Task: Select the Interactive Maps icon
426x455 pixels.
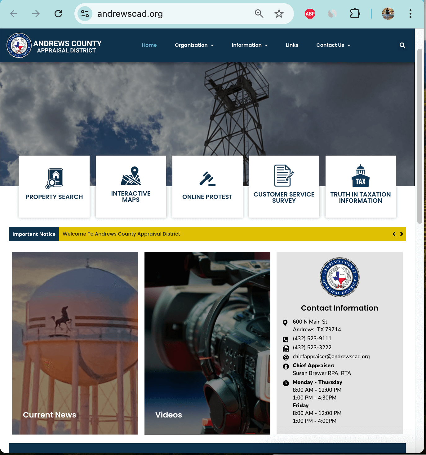Action: (x=131, y=177)
